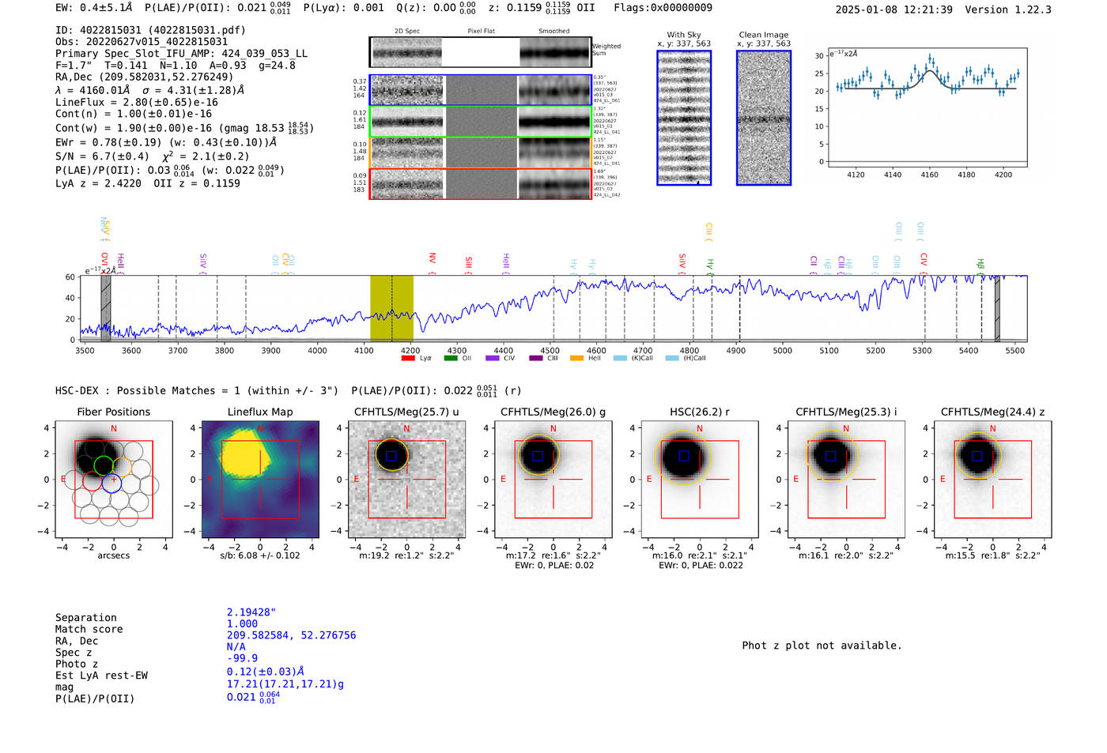Click the orange CIII] label above spectrum

click(708, 232)
